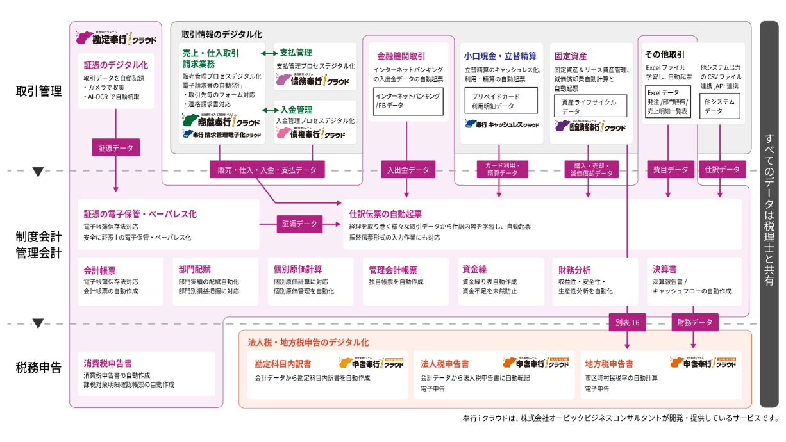Click the 入金管理 heading
The image size is (786, 442).
[295, 110]
